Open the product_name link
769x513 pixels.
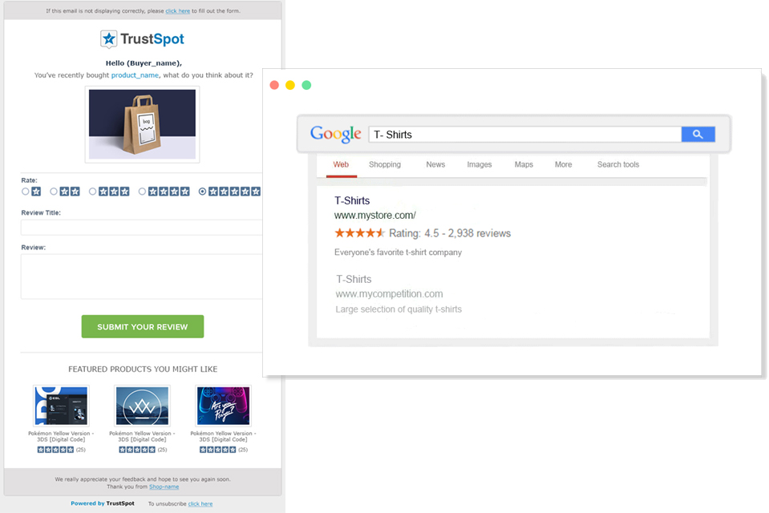135,75
